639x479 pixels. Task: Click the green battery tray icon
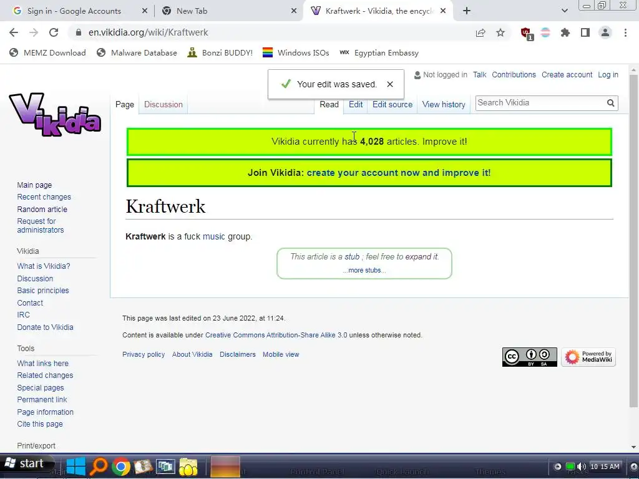[x=570, y=467]
